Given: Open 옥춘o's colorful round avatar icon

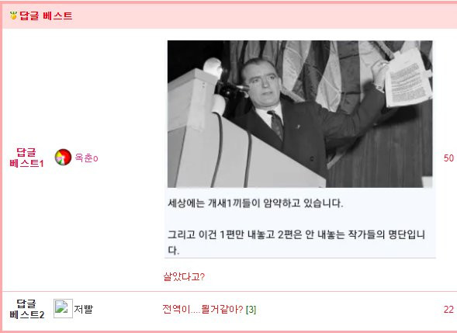Looking at the screenshot, I should (x=64, y=157).
